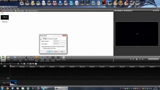
Task: Click timeline zoom-in magnifier icon
Action: point(18,64)
